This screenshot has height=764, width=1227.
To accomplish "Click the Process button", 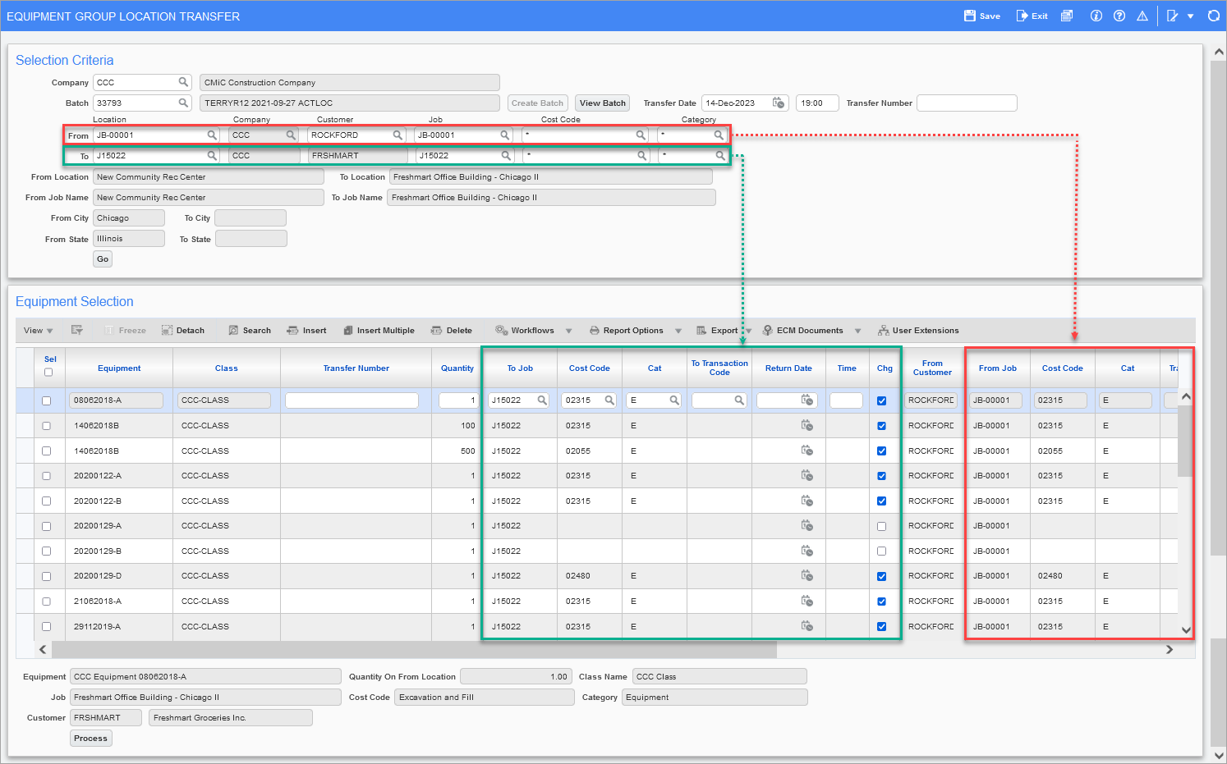I will click(x=90, y=738).
